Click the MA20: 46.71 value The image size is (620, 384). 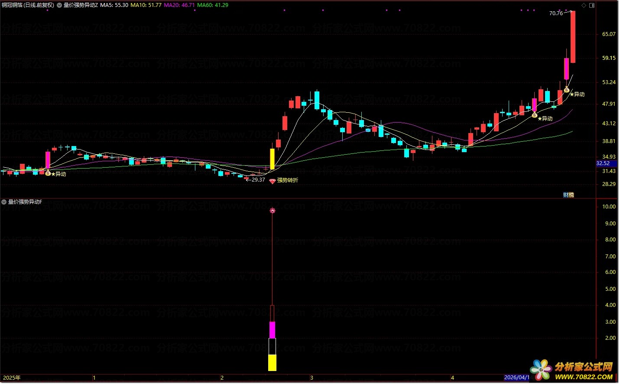179,5
